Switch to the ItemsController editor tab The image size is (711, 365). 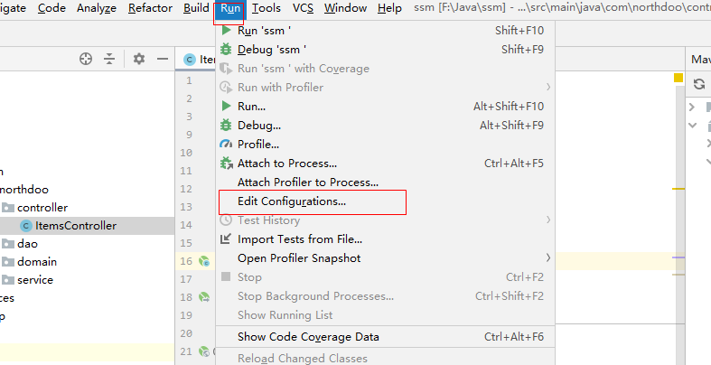click(x=200, y=59)
